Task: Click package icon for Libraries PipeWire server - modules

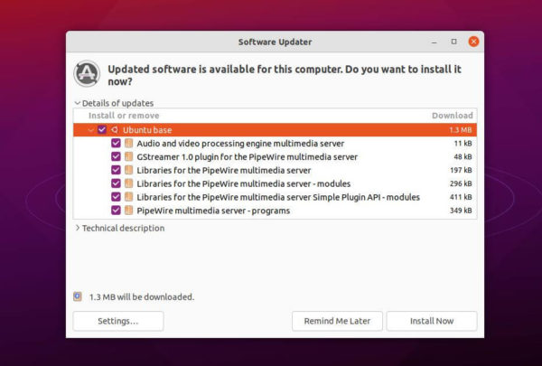Action: [128, 183]
